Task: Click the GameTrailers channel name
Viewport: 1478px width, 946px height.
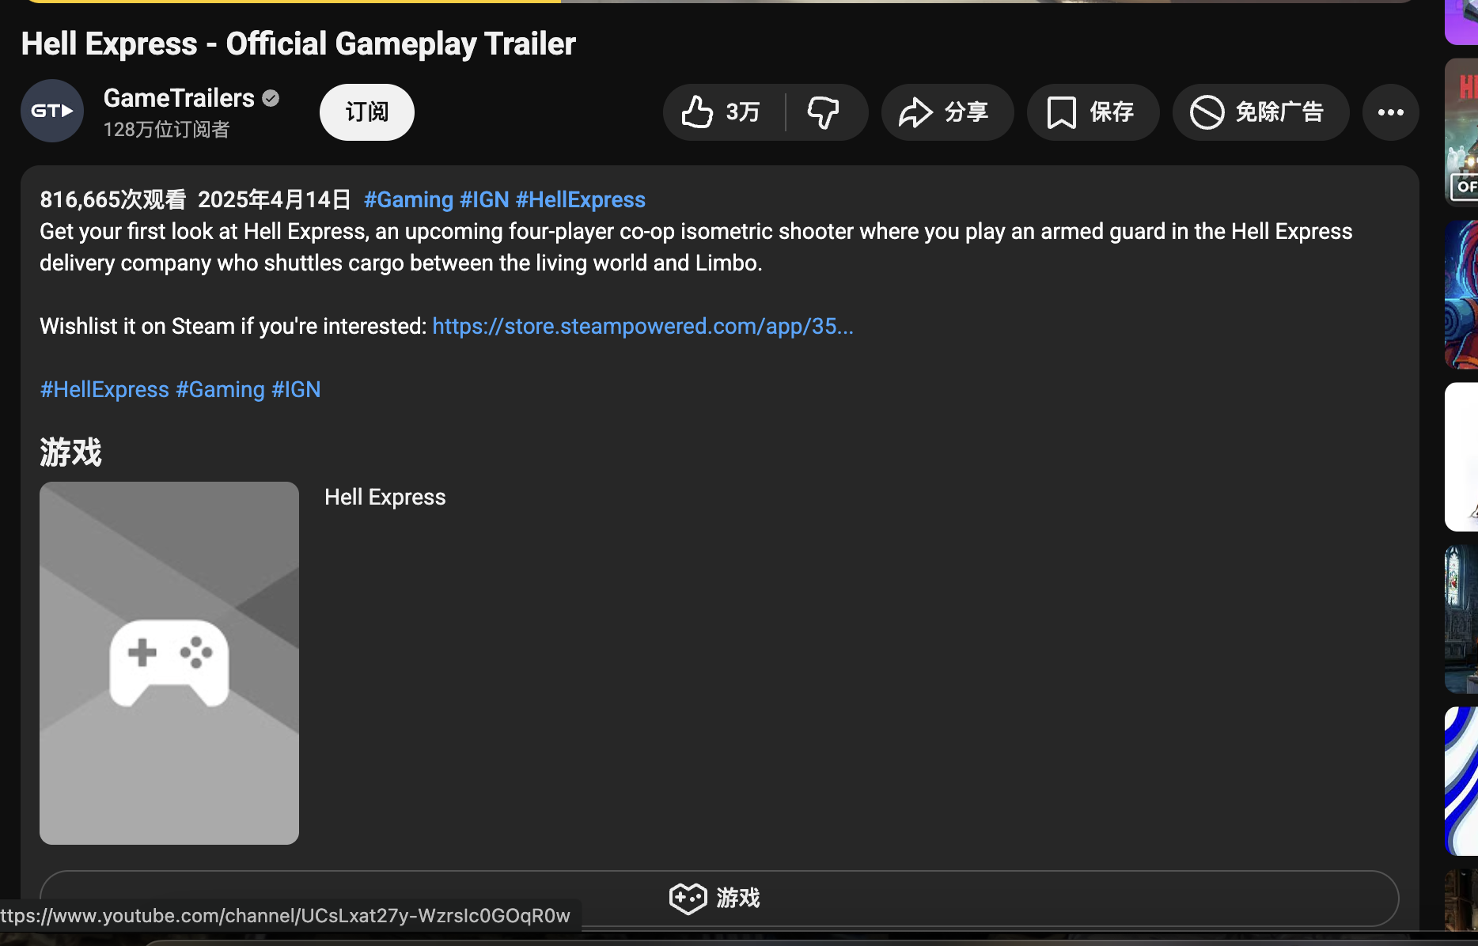Action: [x=179, y=98]
